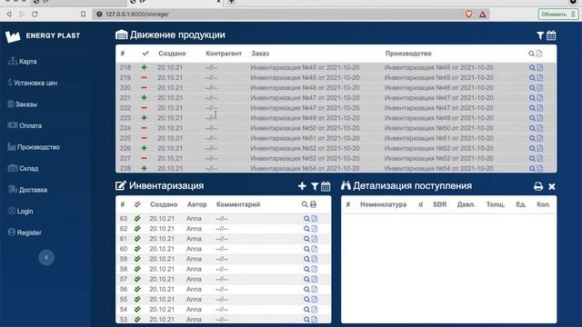The height and width of the screenshot is (327, 582).
Task: Click green check of inventory 59
Action: pos(137,259)
